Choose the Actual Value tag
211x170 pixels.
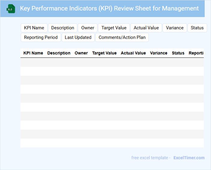pos(146,28)
